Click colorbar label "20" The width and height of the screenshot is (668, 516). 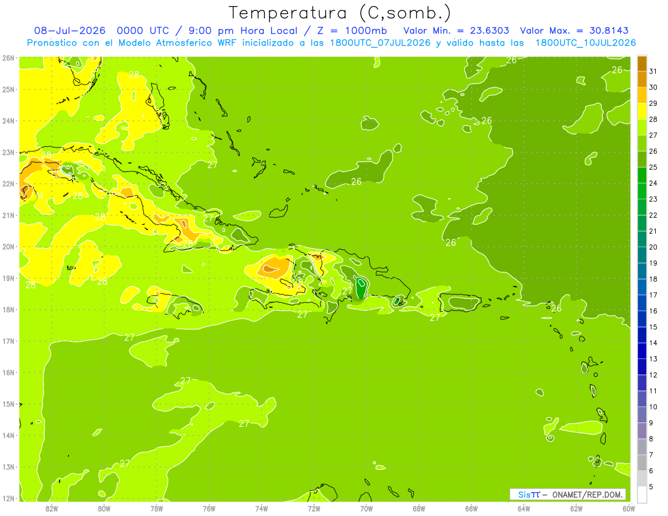point(653,247)
